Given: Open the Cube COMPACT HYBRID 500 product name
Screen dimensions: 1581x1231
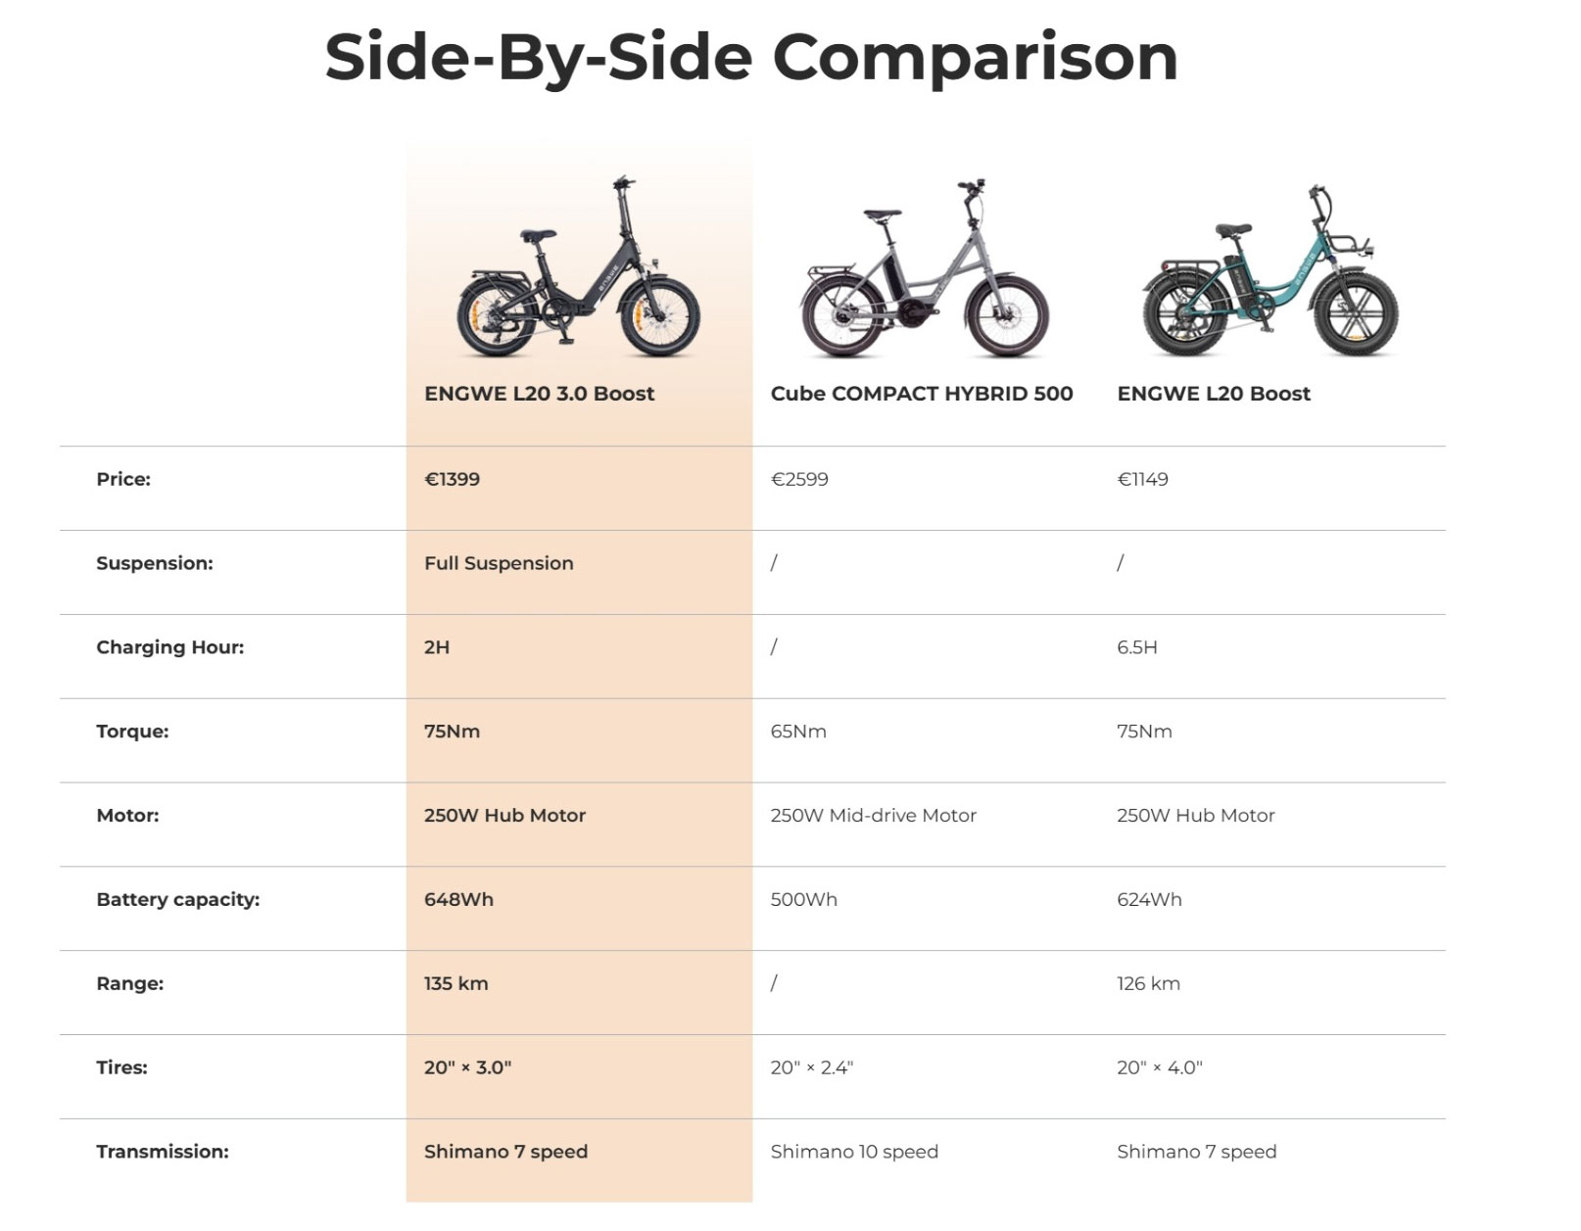Looking at the screenshot, I should (921, 394).
